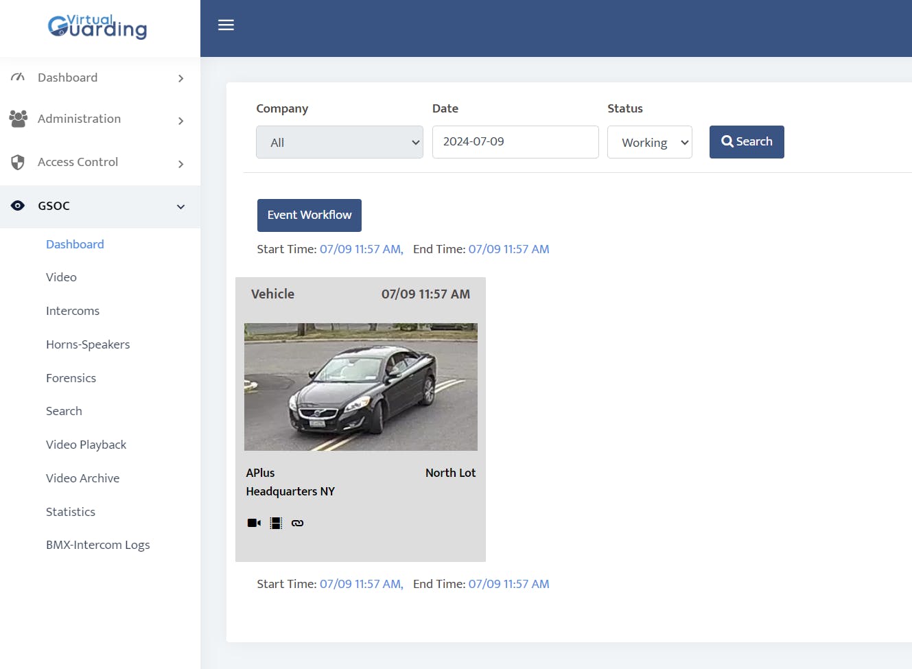912x669 pixels.
Task: Click the Date input field
Action: pyautogui.click(x=515, y=142)
